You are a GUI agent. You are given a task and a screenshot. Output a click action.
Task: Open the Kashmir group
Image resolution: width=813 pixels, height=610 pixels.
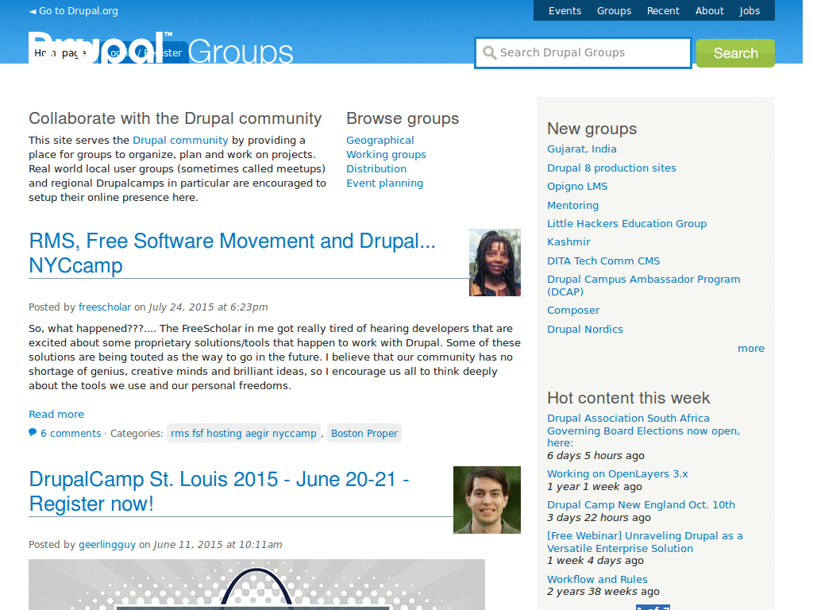pyautogui.click(x=568, y=241)
